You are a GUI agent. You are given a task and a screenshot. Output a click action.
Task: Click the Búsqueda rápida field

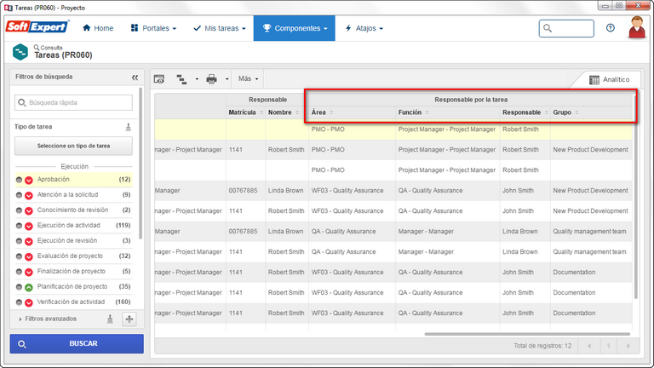(x=73, y=102)
